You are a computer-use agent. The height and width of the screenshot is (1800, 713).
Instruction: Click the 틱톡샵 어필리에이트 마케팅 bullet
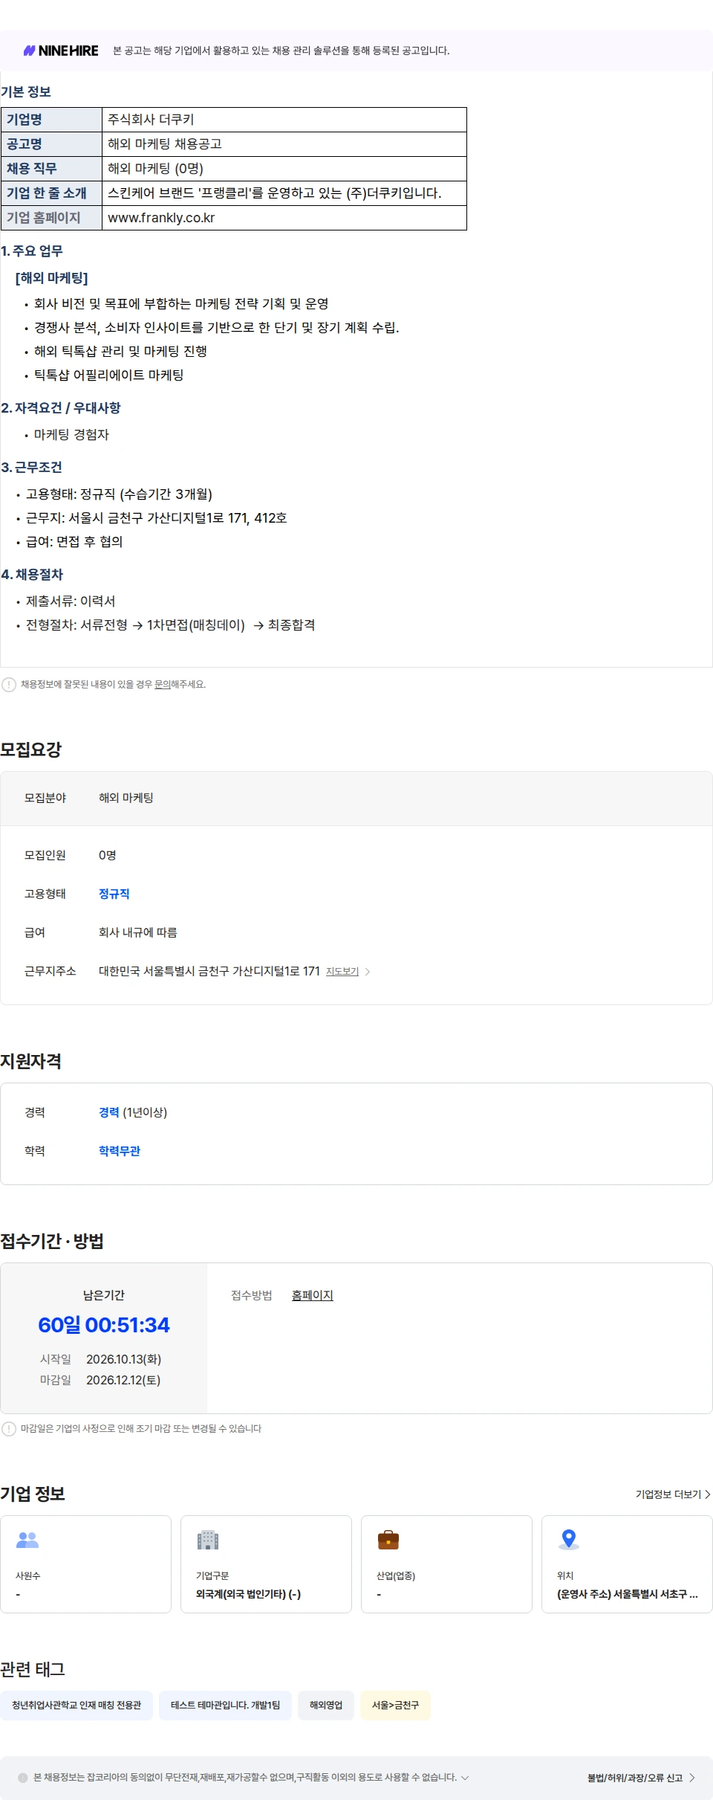click(x=109, y=375)
